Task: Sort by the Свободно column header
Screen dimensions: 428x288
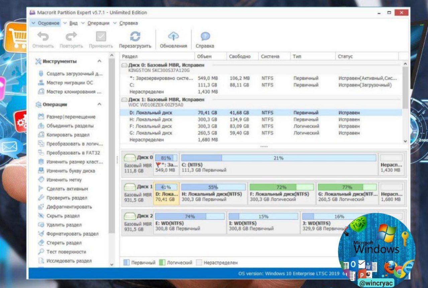Action: [x=242, y=56]
